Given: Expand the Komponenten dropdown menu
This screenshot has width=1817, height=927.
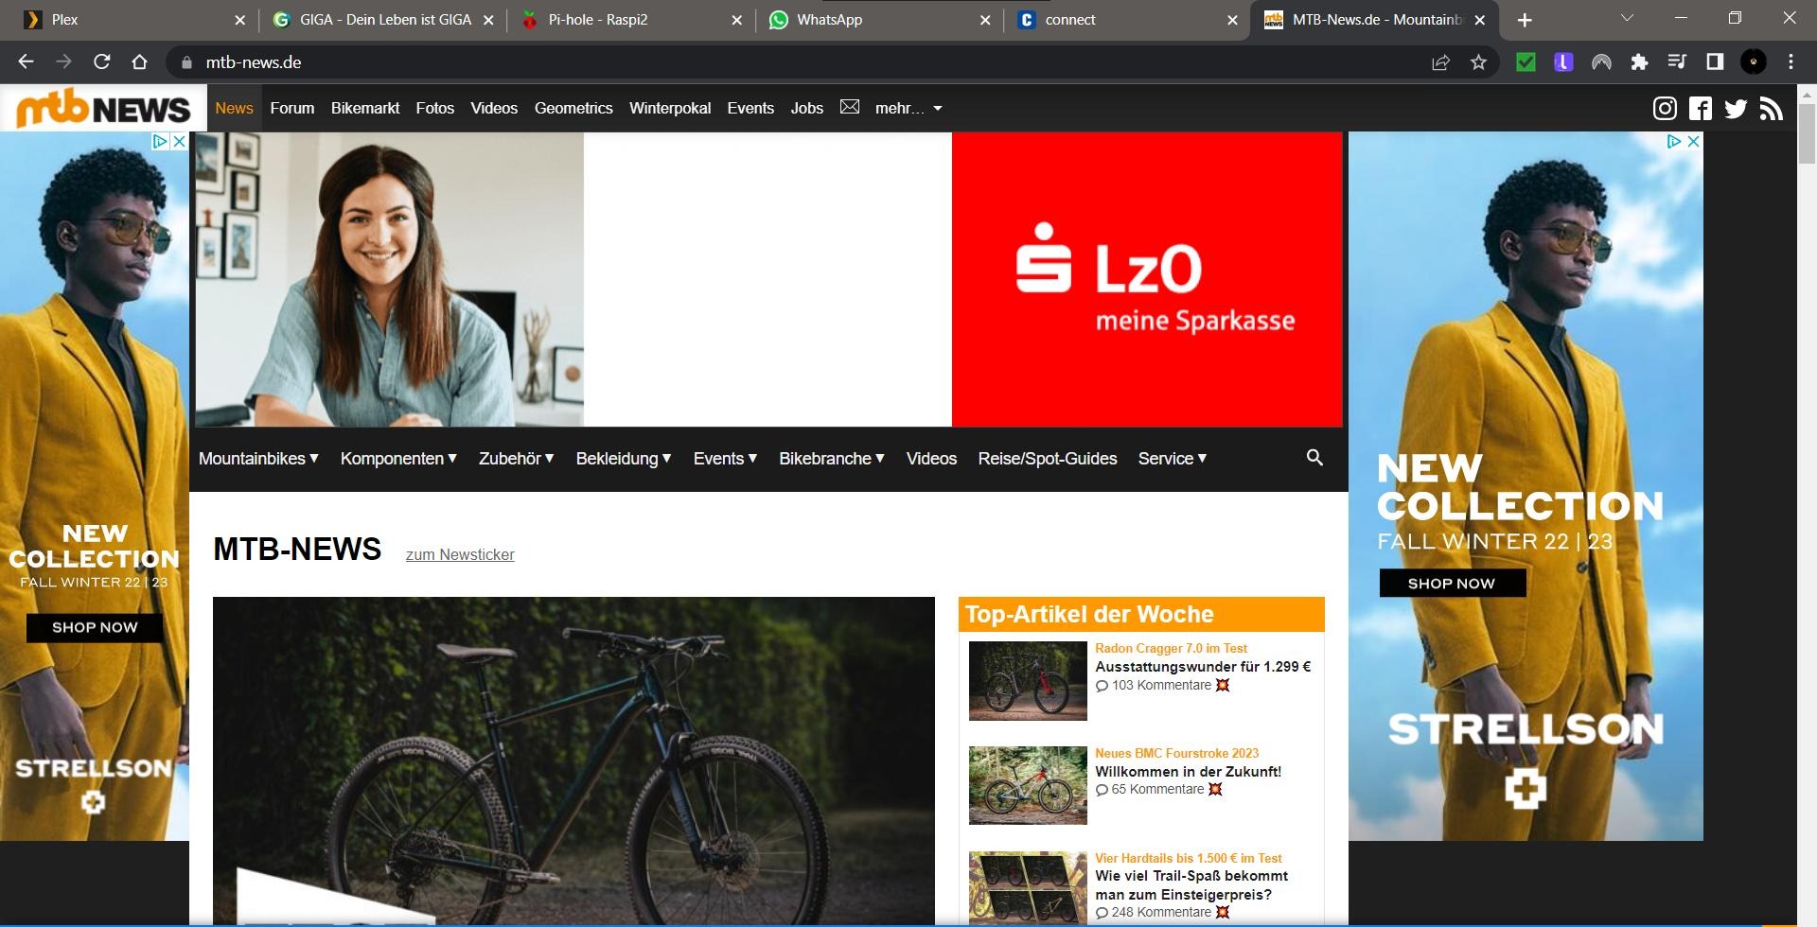Looking at the screenshot, I should [x=397, y=459].
